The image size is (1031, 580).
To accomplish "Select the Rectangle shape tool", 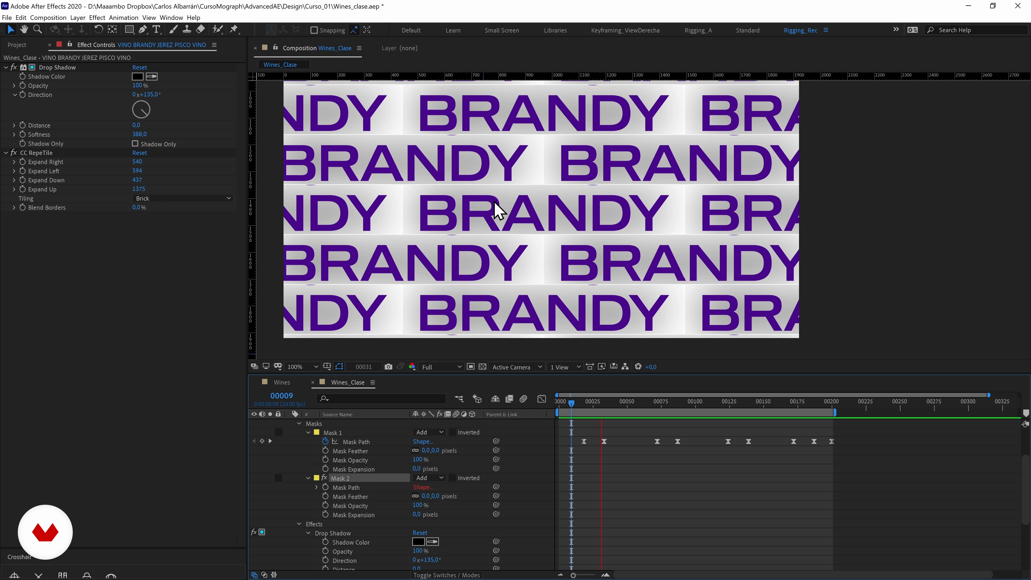I will [x=129, y=29].
